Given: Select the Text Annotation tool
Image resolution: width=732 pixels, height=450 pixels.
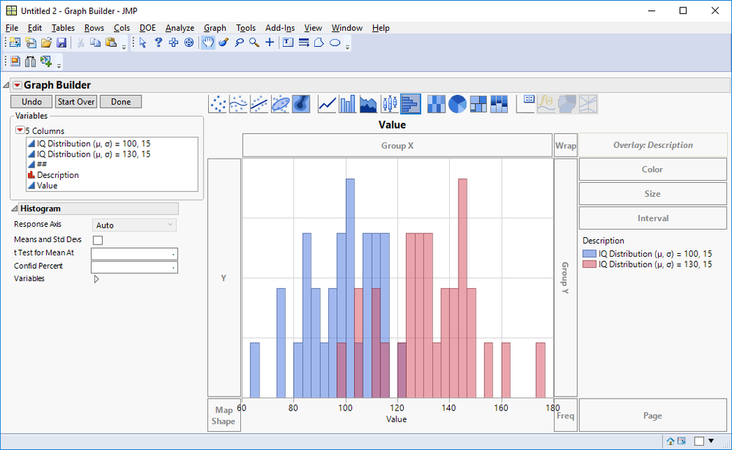Looking at the screenshot, I should pyautogui.click(x=288, y=43).
